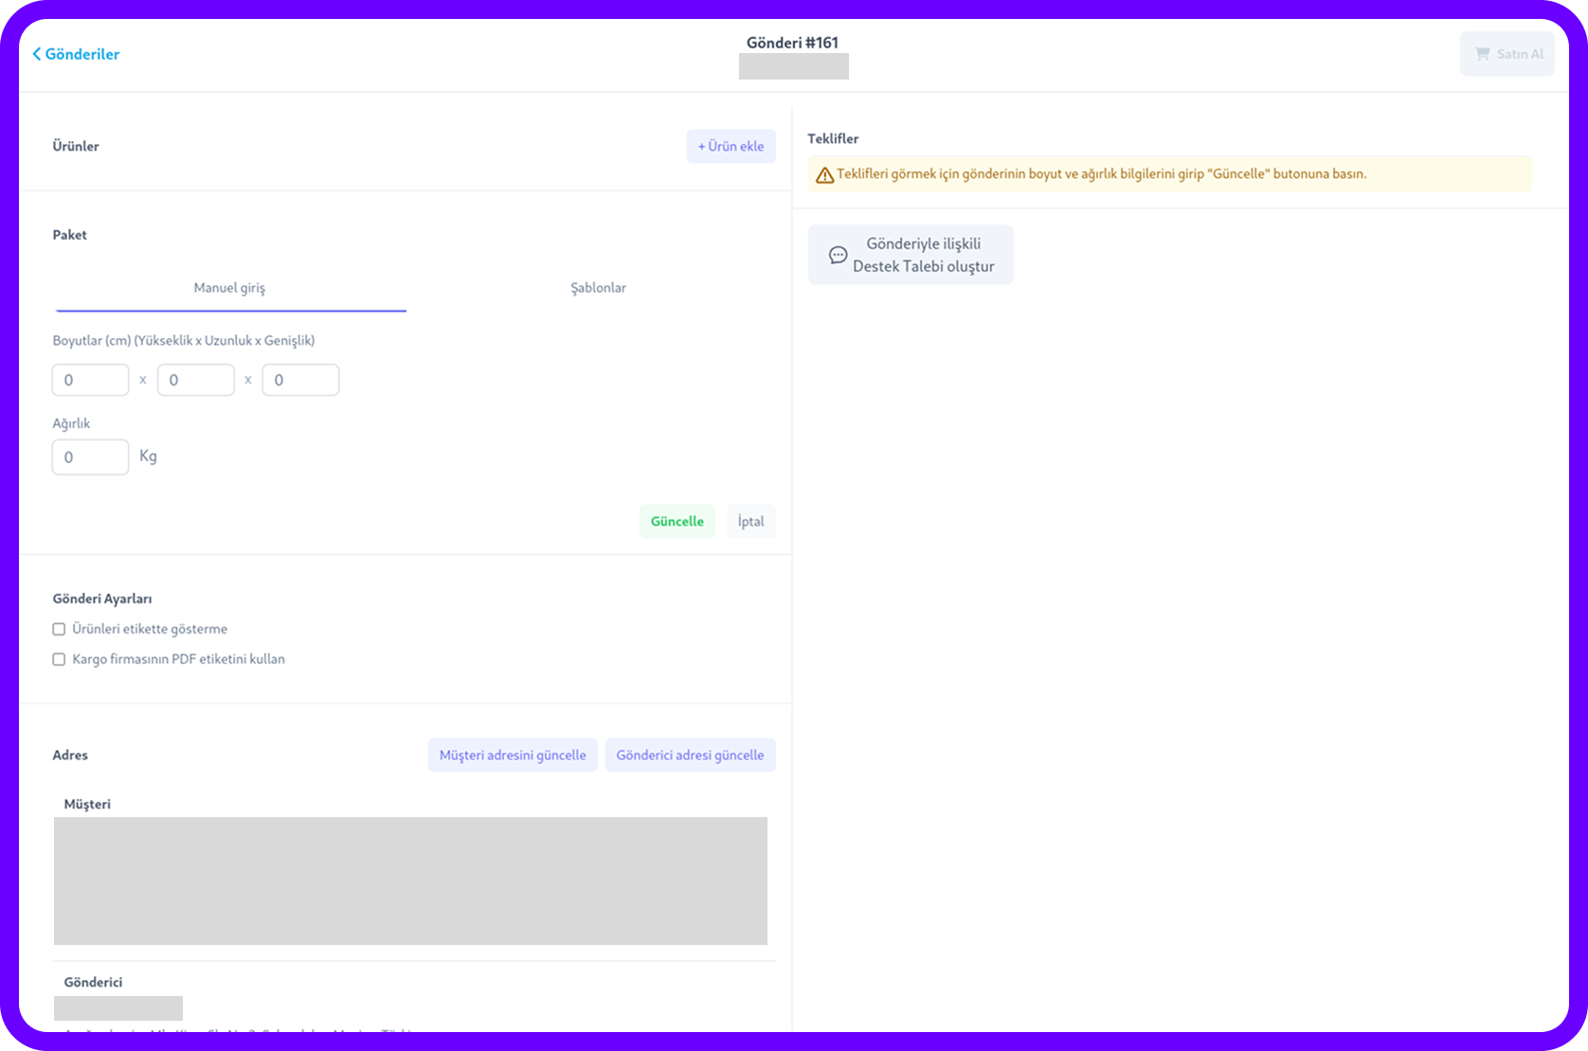Switch to the Manuel giriş tab
Image resolution: width=1588 pixels, height=1051 pixels.
[x=230, y=288]
